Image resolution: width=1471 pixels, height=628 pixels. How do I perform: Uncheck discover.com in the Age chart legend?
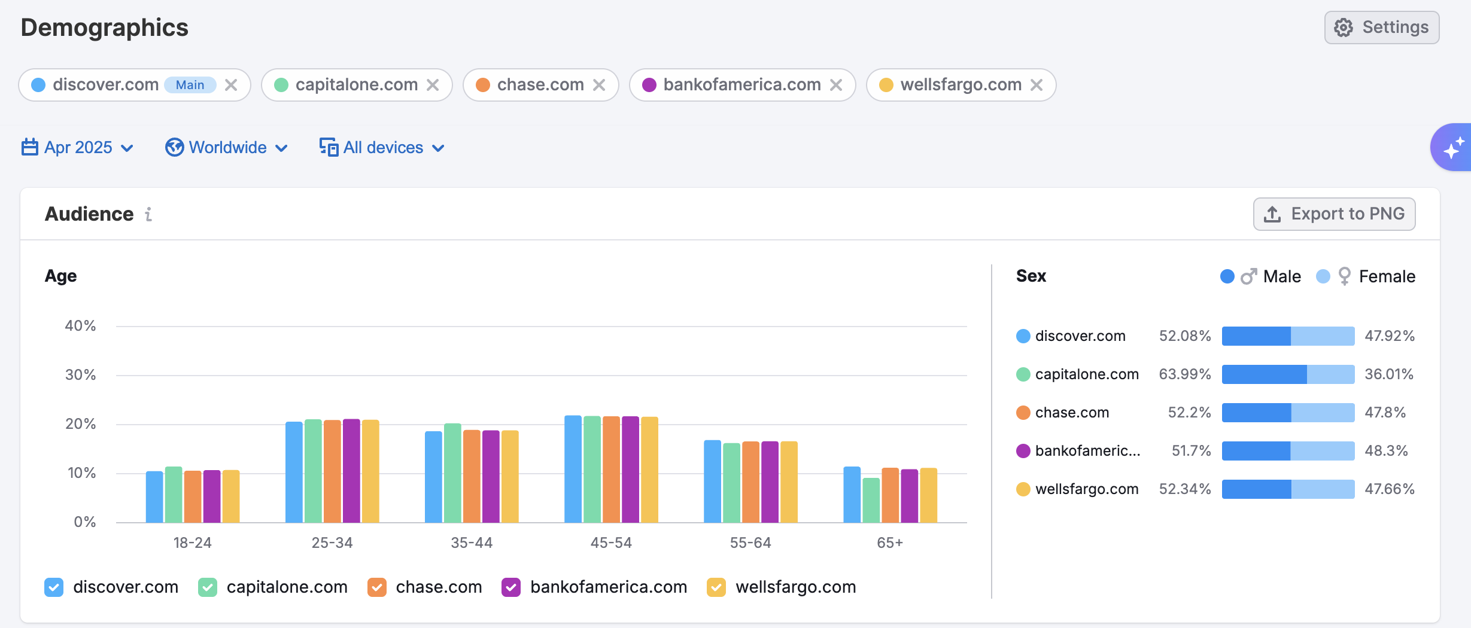click(x=54, y=587)
